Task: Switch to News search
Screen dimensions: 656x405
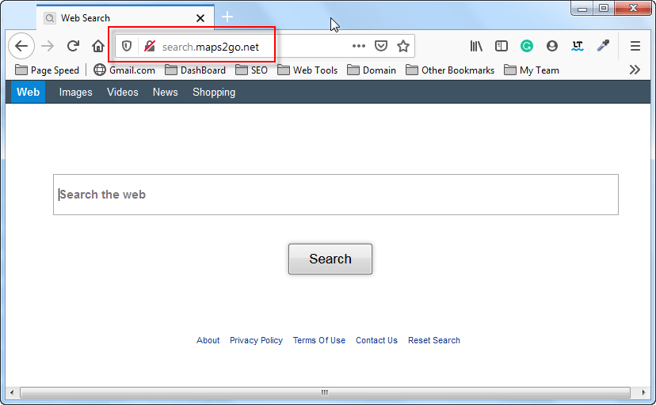Action: click(x=166, y=93)
